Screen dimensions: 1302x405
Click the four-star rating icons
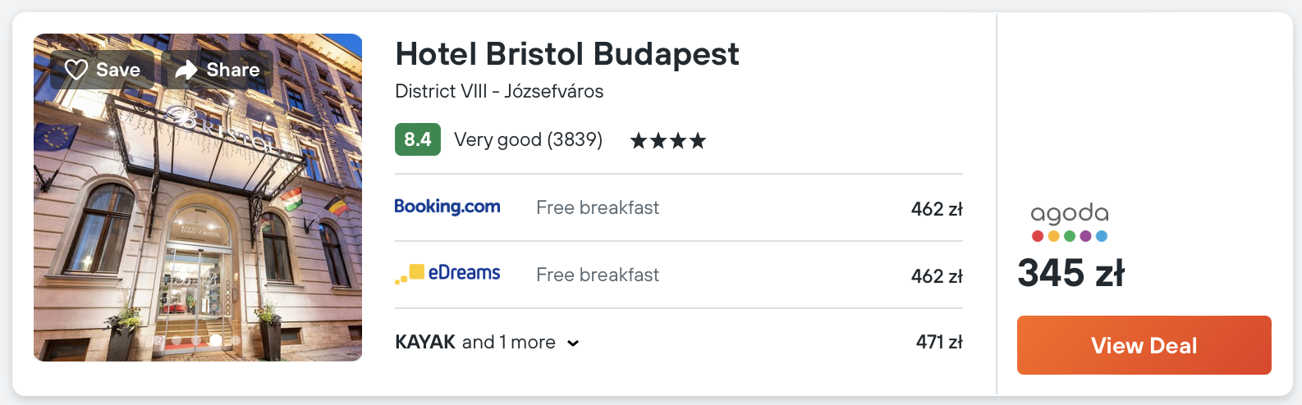pyautogui.click(x=667, y=141)
